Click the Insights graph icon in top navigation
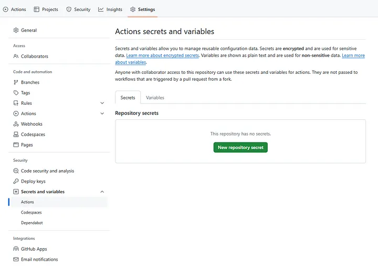The width and height of the screenshot is (378, 268). (x=101, y=9)
